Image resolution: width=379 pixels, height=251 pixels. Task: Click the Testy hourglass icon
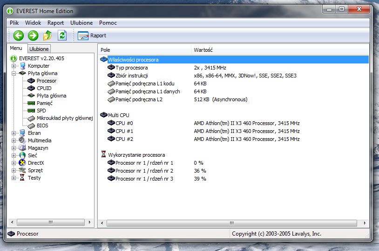tap(22, 178)
